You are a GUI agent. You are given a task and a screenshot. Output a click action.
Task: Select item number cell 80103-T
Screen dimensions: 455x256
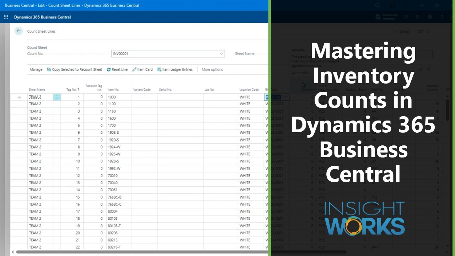[119, 226]
